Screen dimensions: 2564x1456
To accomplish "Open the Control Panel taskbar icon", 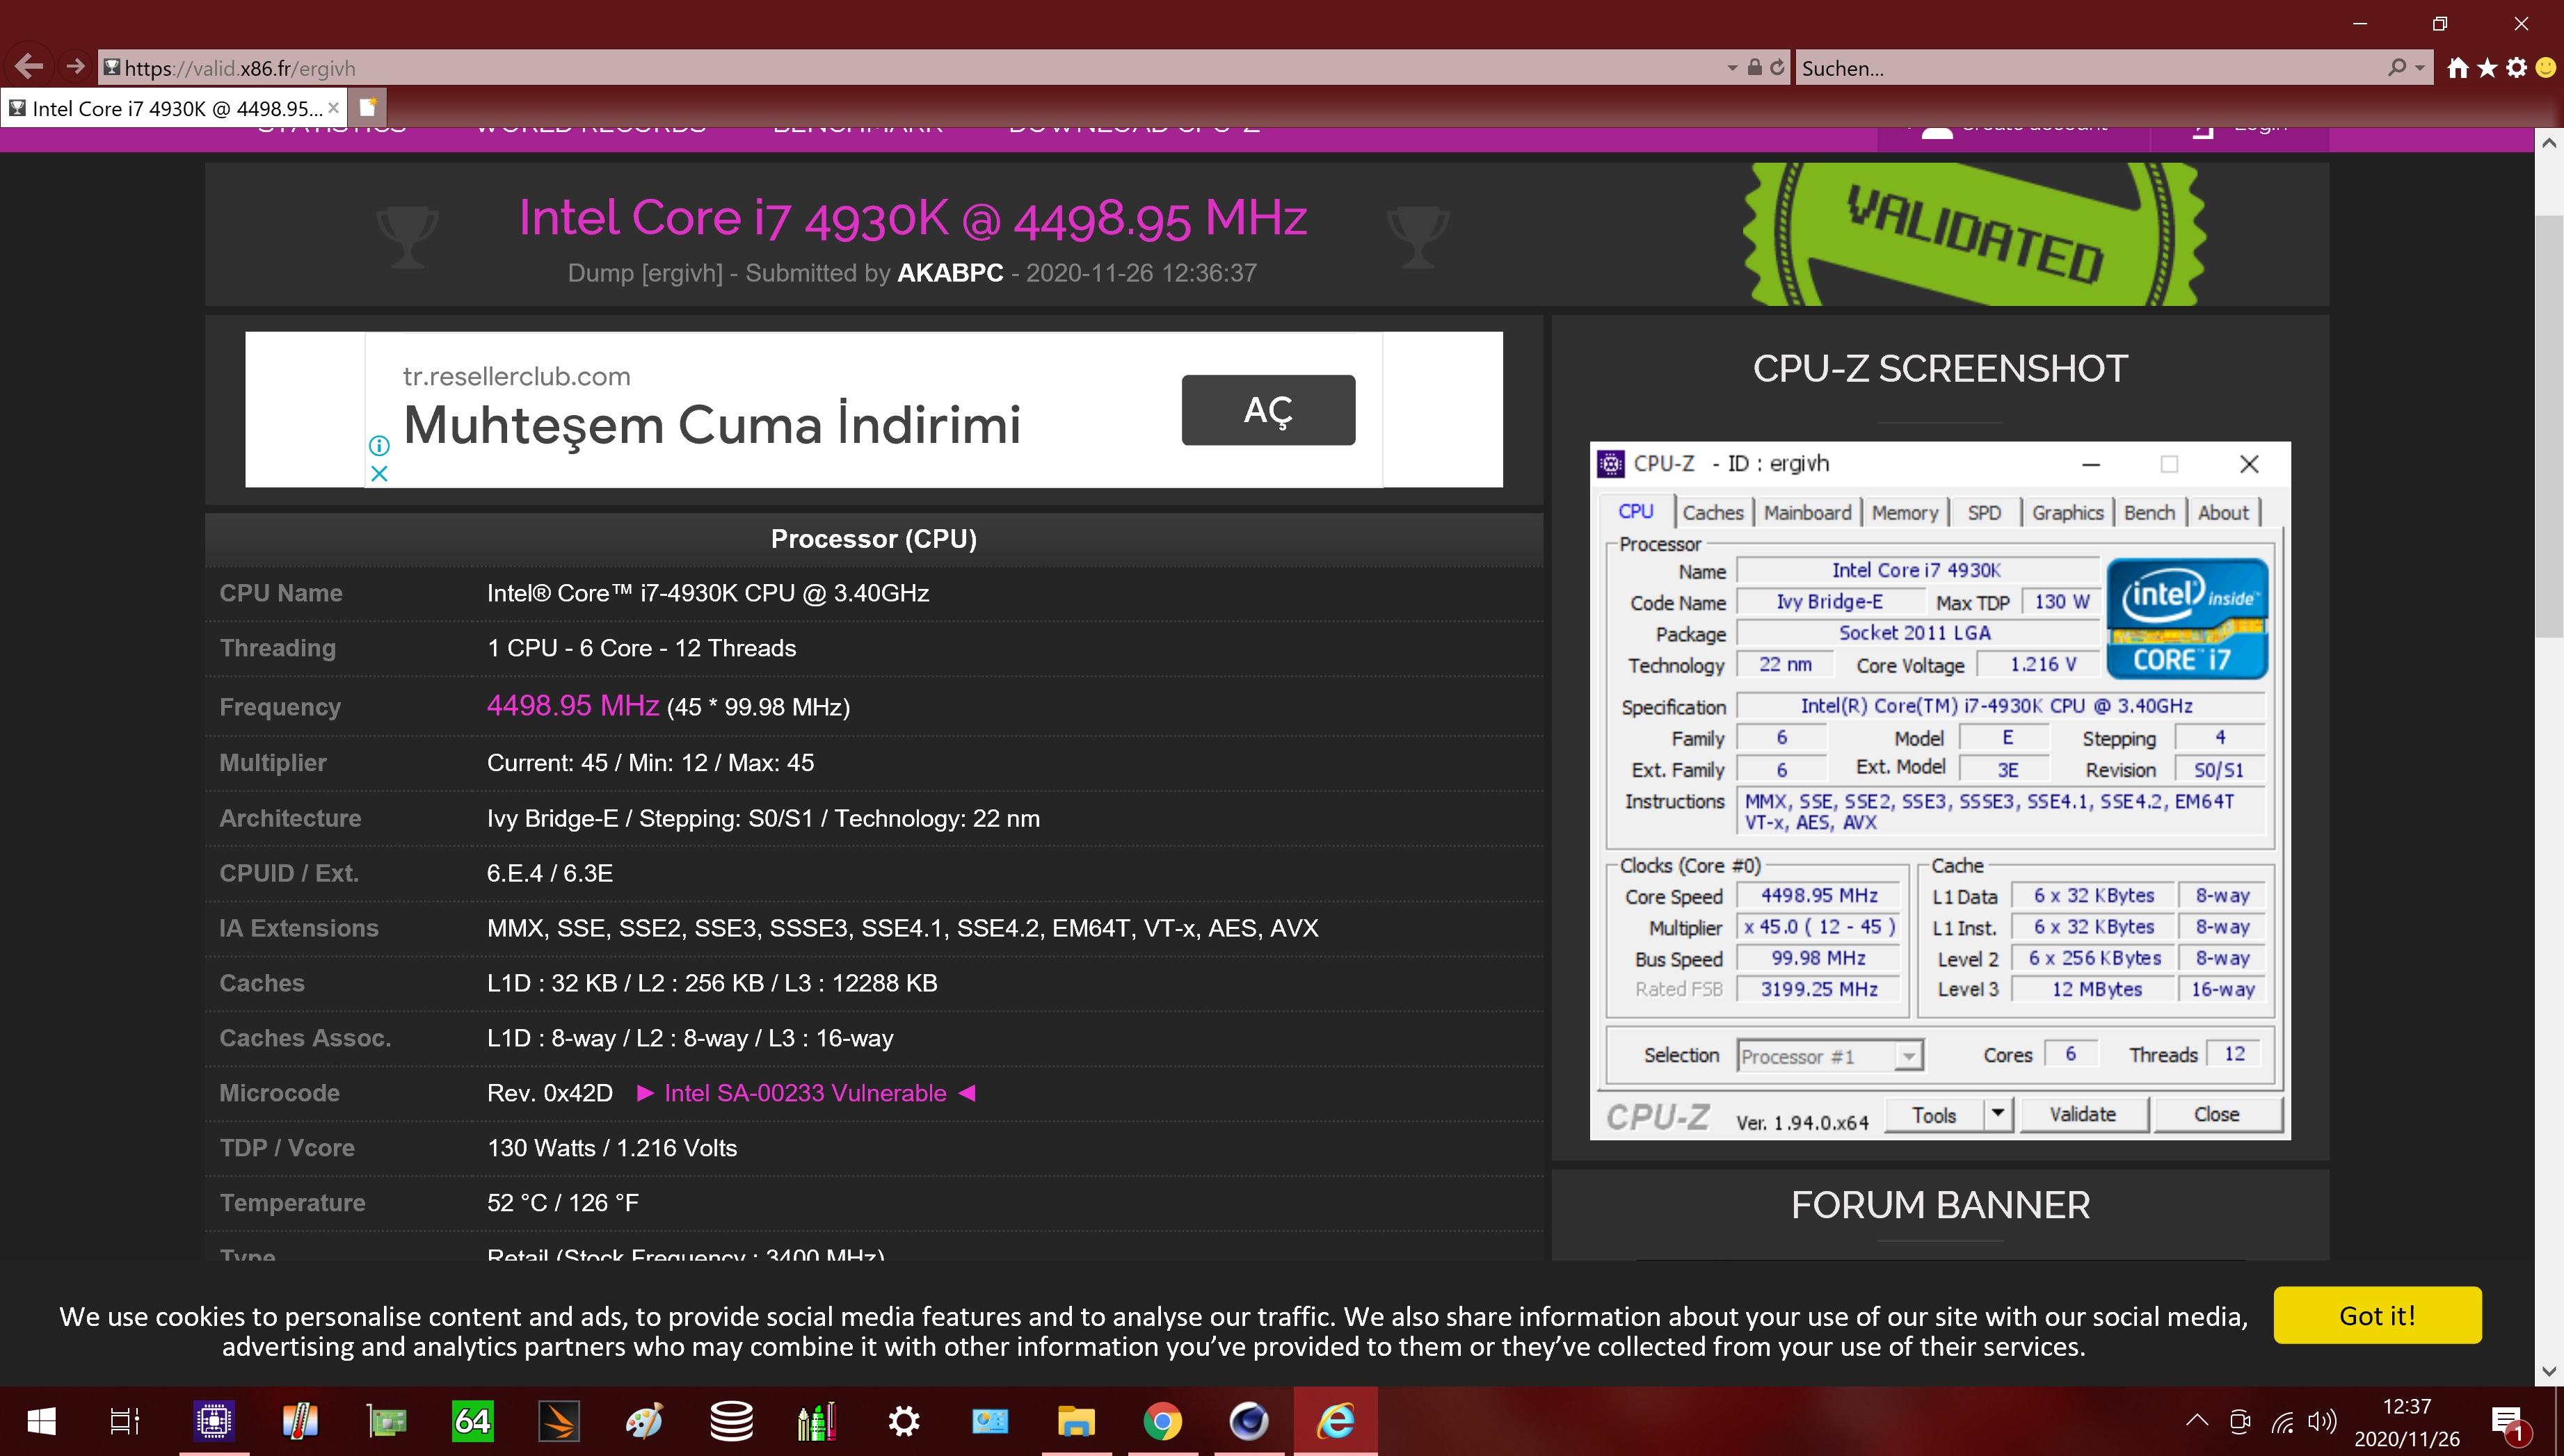I will [989, 1421].
